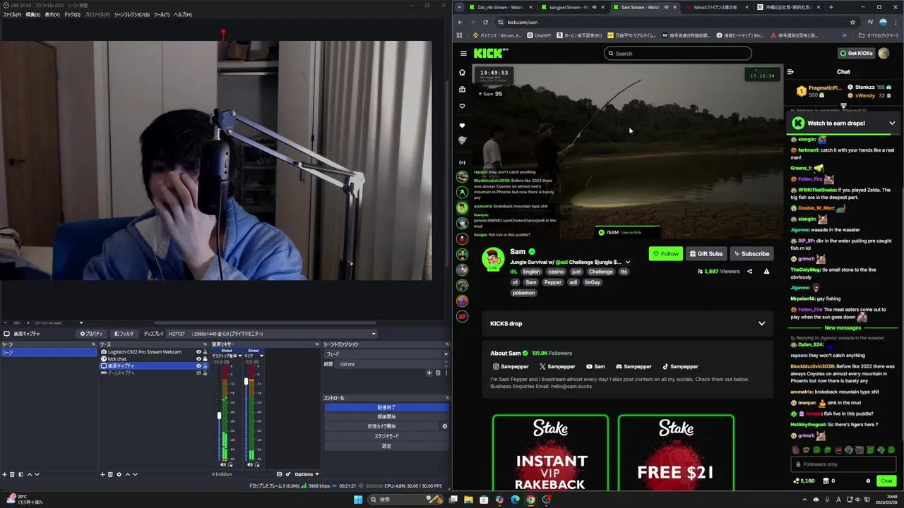
Task: Unmute kangjoel Stream tab audio icon
Action: tap(594, 7)
